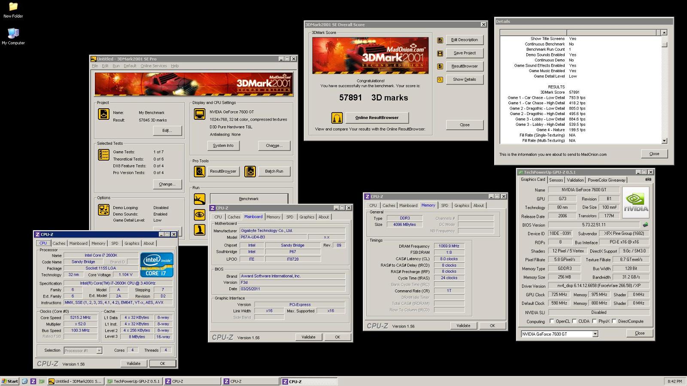This screenshot has width=687, height=386.
Task: Enable the DirectCompute checkbox in GPU-Z
Action: tap(614, 321)
